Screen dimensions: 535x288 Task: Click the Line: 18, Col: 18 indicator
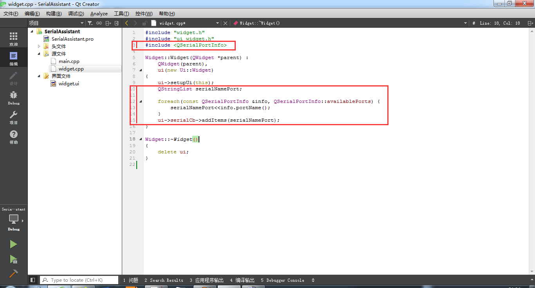(x=500, y=23)
